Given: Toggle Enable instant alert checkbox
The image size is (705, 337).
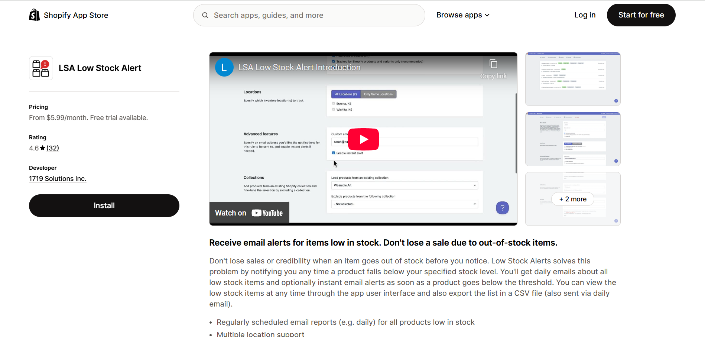Looking at the screenshot, I should pos(334,153).
